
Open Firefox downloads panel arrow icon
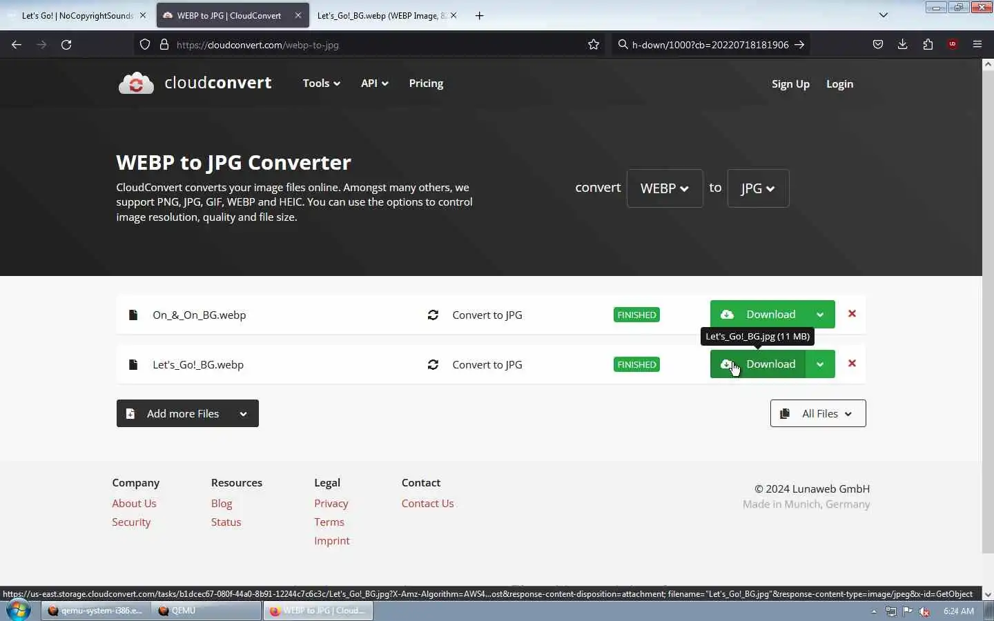(902, 45)
